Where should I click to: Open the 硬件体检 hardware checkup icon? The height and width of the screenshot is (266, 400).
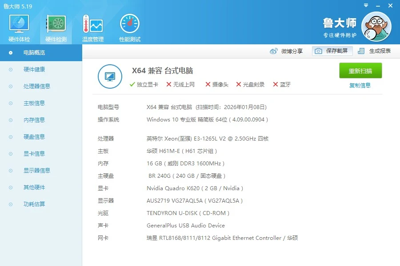coord(19,24)
